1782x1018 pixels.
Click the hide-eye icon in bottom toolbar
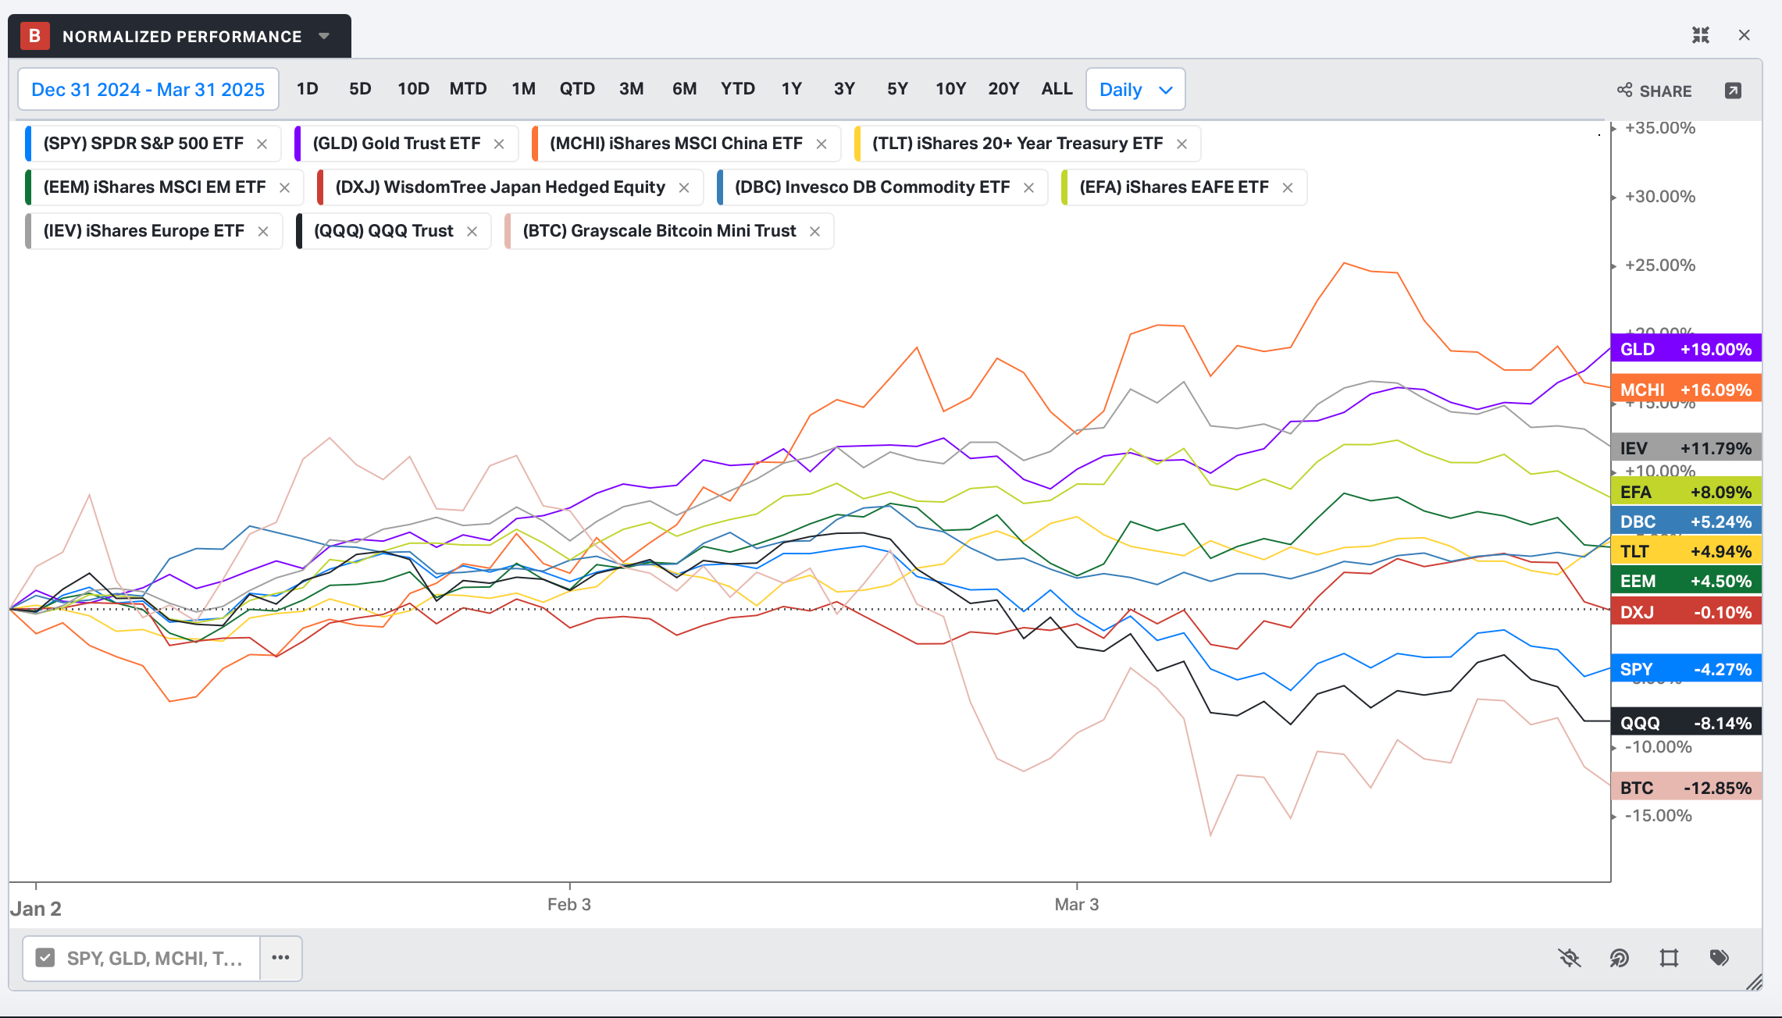(1569, 958)
